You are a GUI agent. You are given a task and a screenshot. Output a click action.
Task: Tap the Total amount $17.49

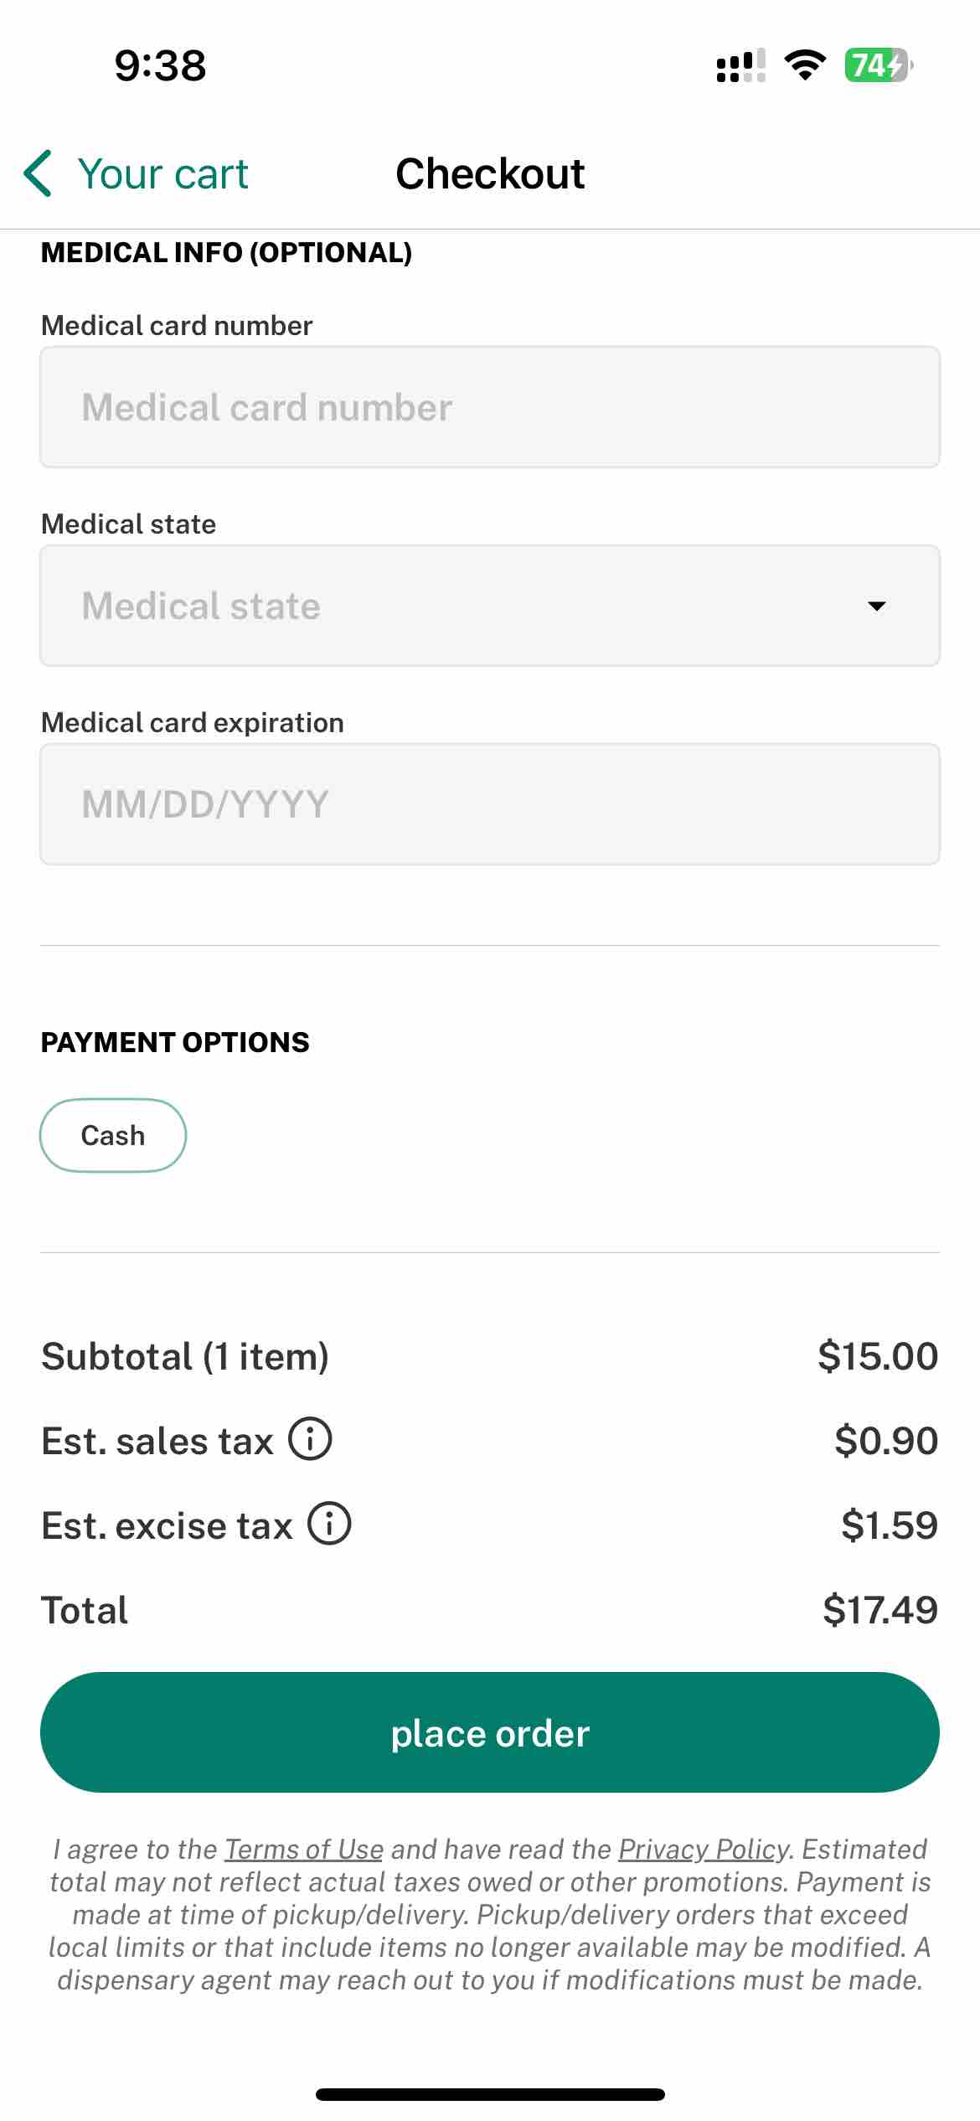point(880,1610)
